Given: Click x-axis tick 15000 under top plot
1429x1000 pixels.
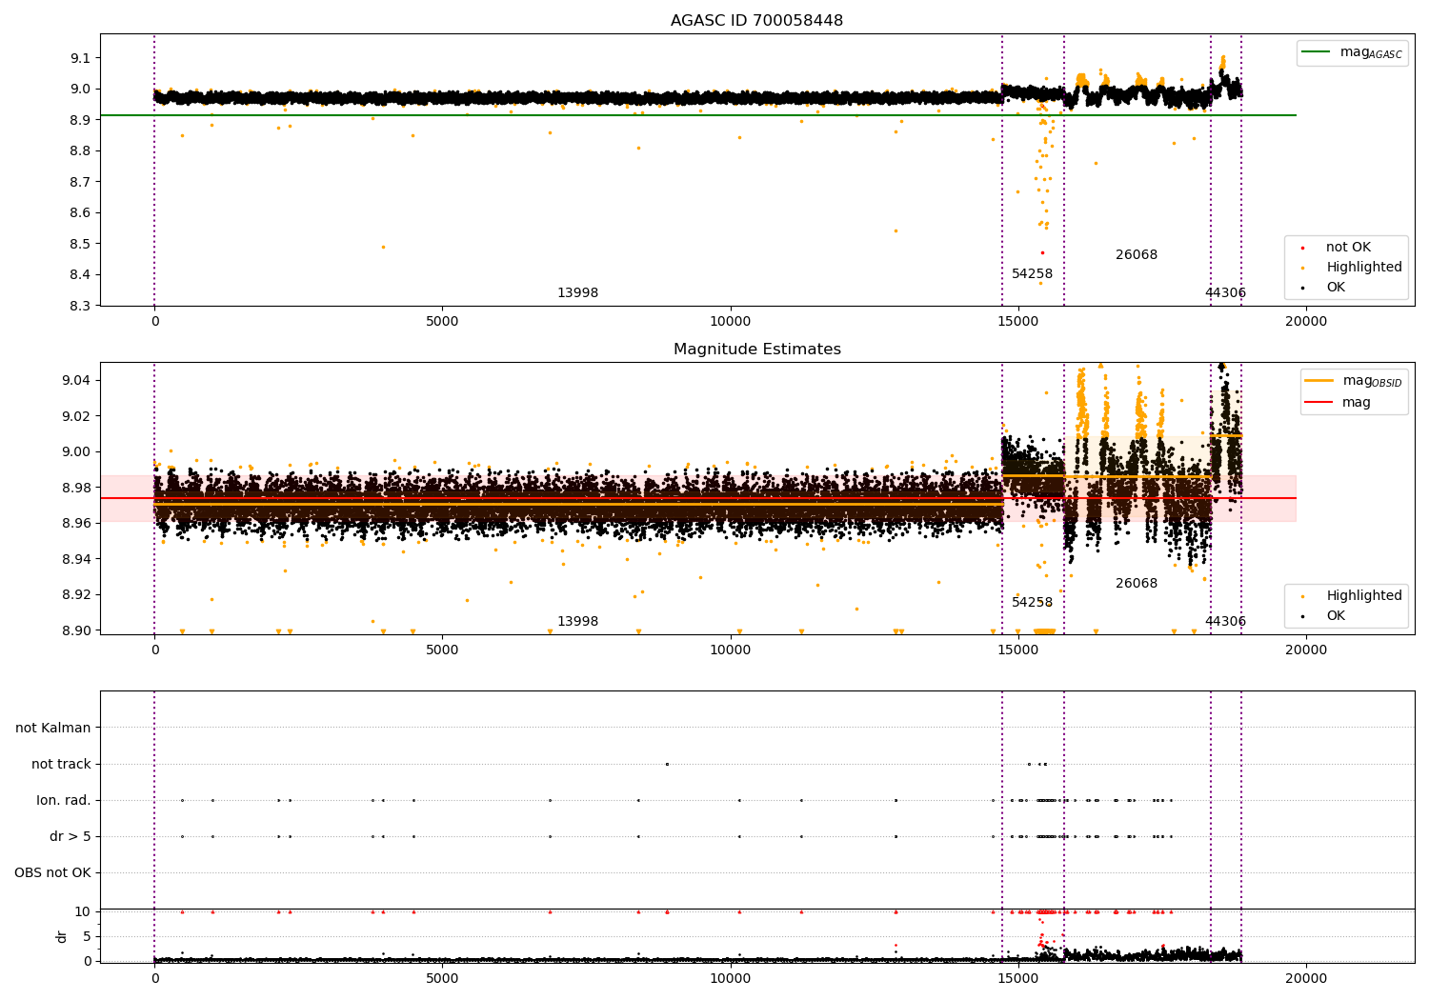Looking at the screenshot, I should point(1017,322).
